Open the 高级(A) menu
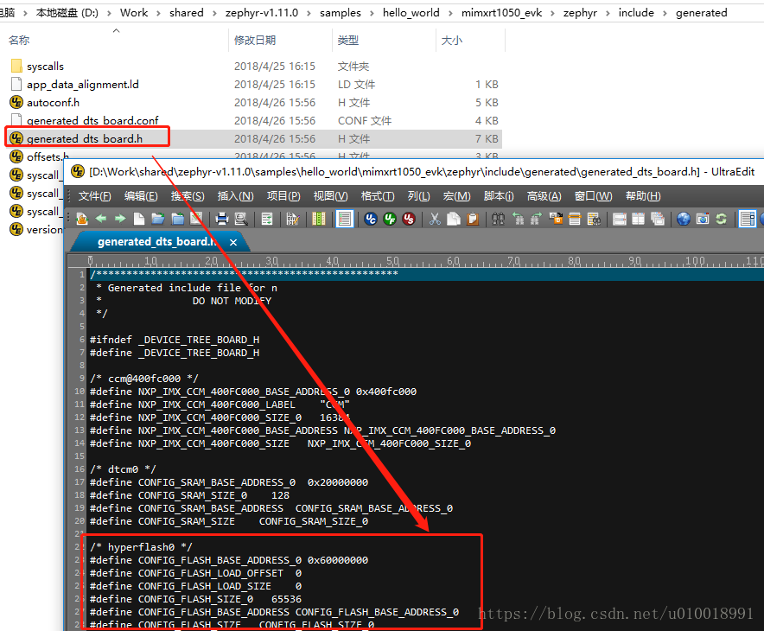This screenshot has height=631, width=764. tap(544, 196)
